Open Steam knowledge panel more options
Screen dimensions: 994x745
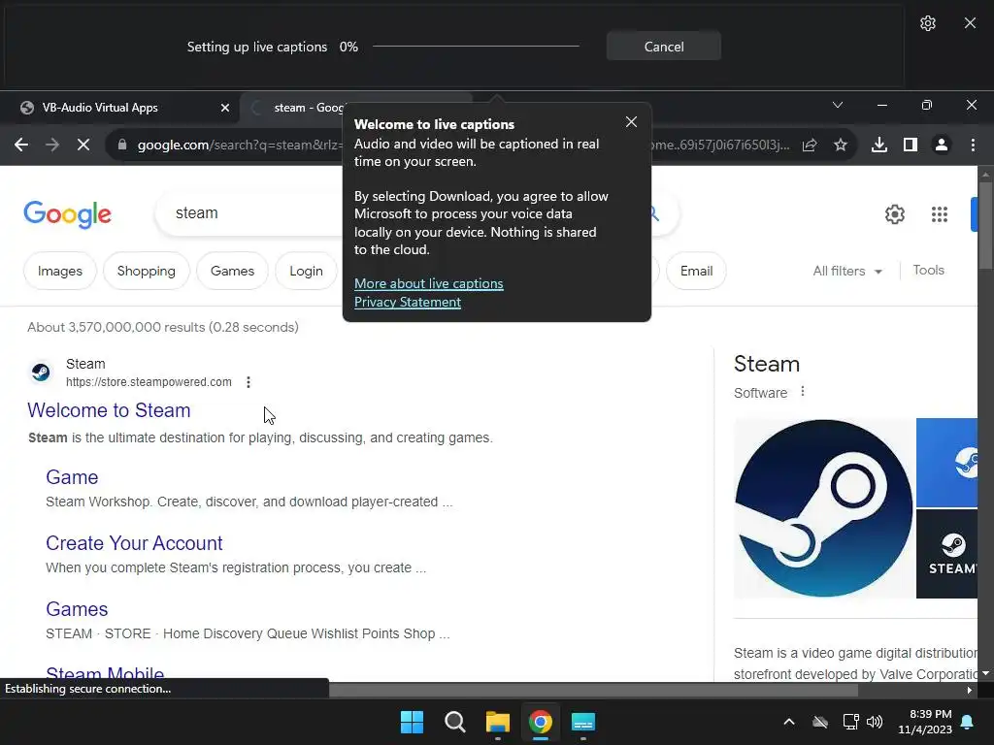click(803, 392)
